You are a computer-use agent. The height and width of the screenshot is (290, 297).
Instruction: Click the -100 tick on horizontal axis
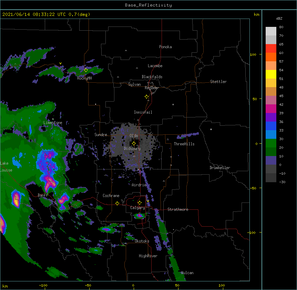[43, 286]
